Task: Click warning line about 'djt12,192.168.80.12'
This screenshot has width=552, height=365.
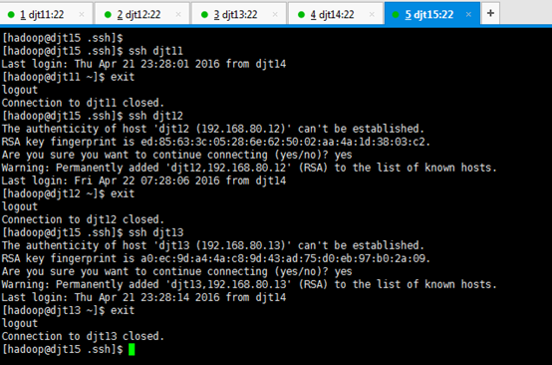Action: click(x=249, y=168)
